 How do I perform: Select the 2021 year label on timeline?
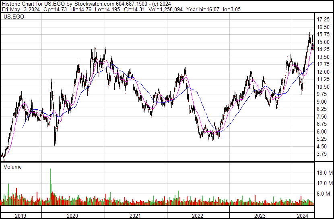click(135, 216)
